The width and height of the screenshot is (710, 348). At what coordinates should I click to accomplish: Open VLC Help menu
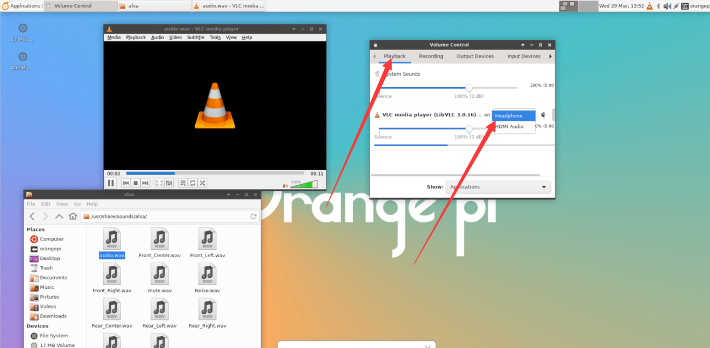[x=247, y=38]
